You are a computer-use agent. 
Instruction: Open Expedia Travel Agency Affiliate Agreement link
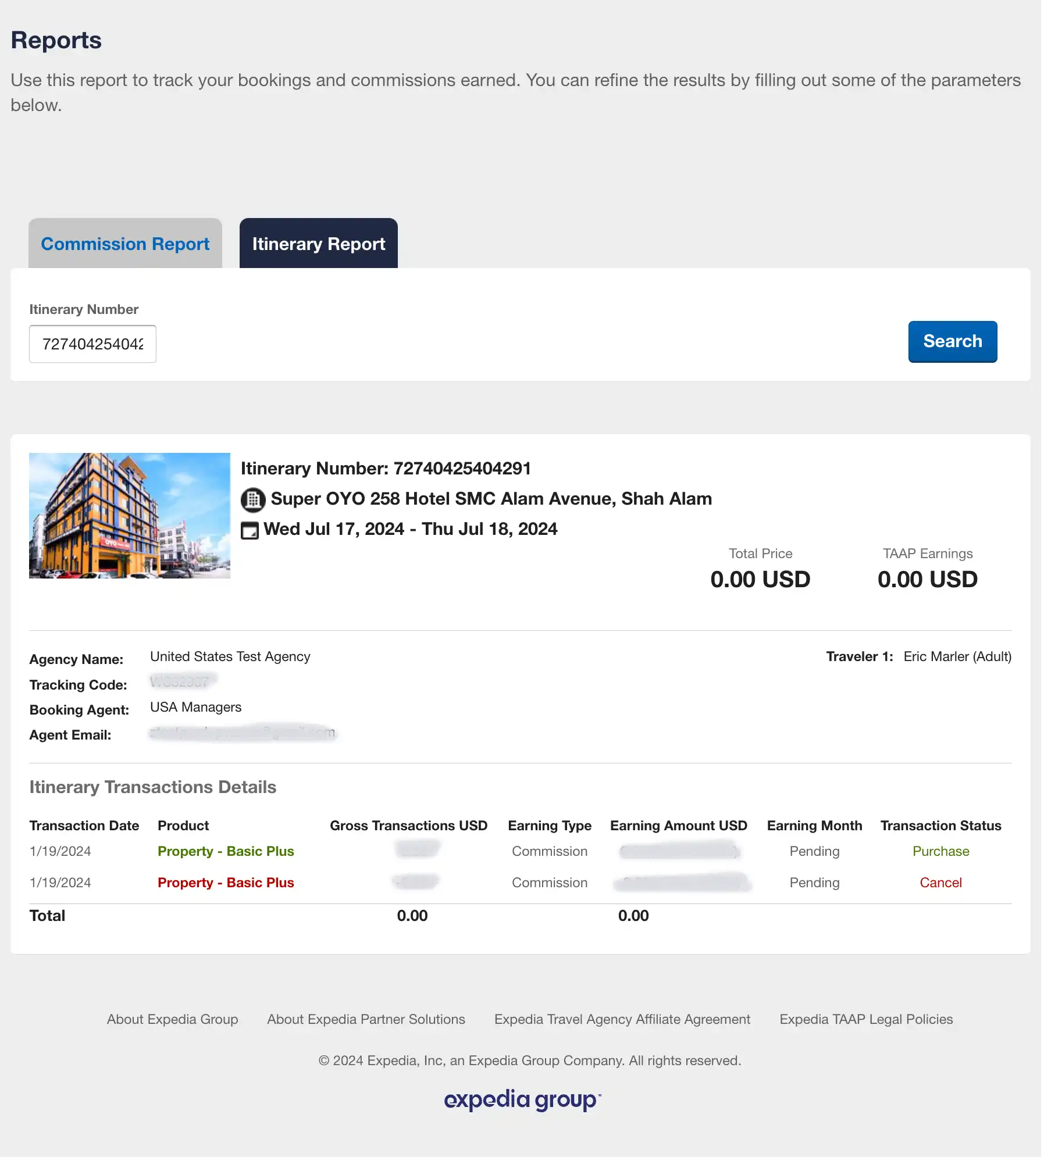(x=622, y=1019)
